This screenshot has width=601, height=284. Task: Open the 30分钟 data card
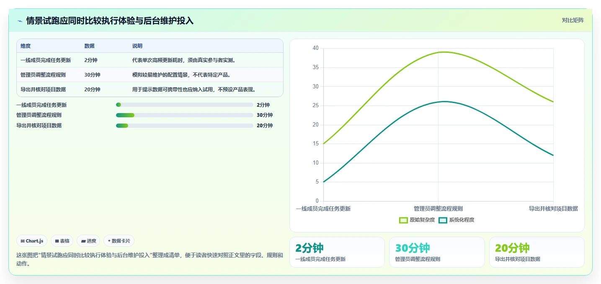(x=437, y=252)
